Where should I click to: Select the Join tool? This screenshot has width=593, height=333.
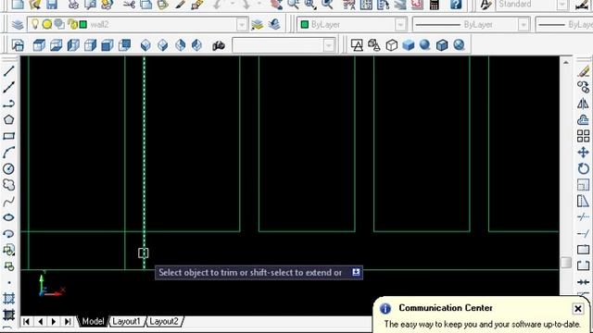[583, 282]
